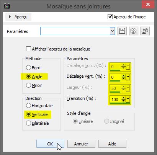The width and height of the screenshot is (157, 155).
Task: Click the reset to default icon
Action: click(x=145, y=31)
